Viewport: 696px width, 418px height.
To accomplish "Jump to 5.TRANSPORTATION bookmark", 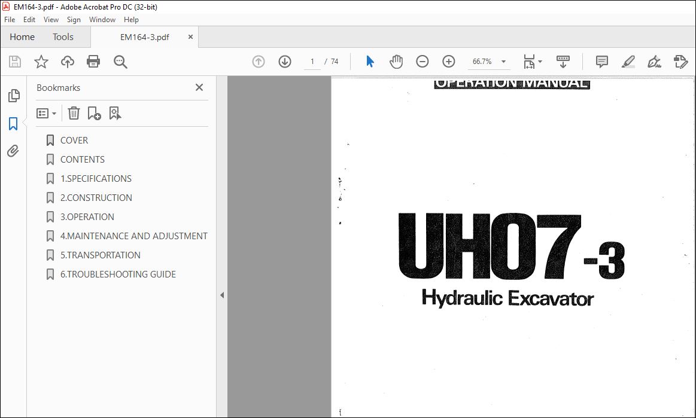I will coord(101,255).
